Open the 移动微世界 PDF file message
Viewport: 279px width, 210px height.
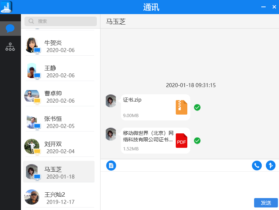[156, 141]
